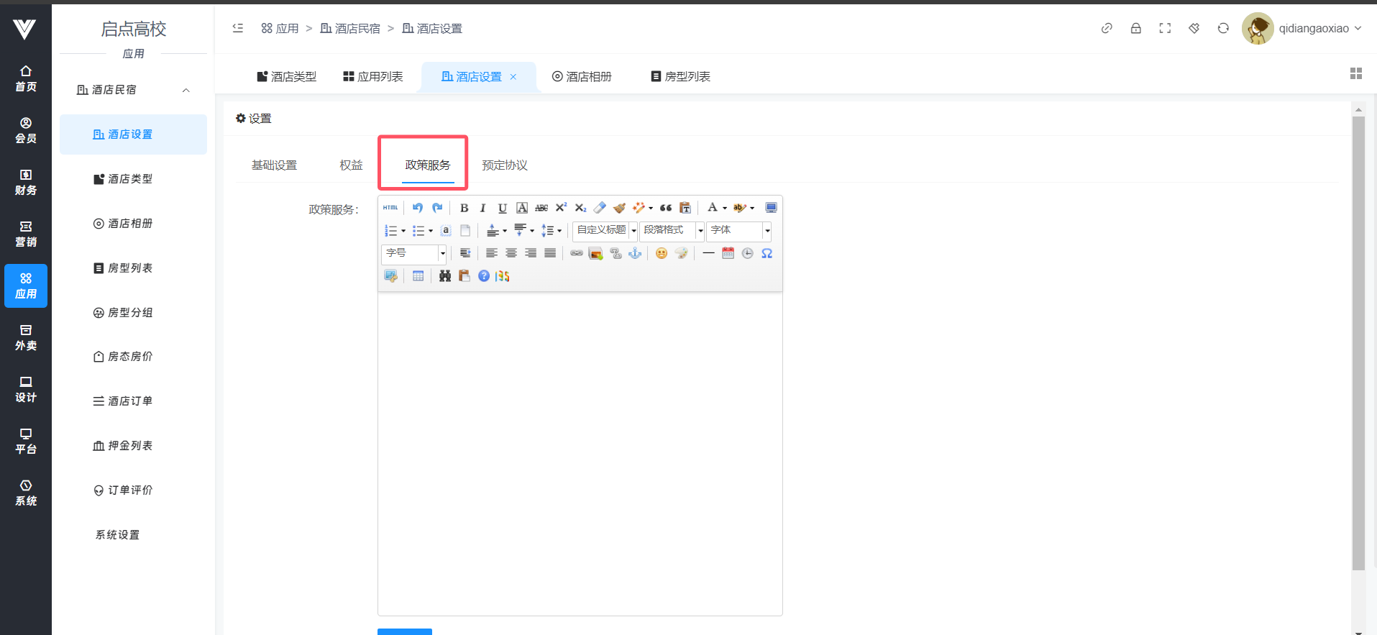Open the 酒店相册 page tab
Image resolution: width=1377 pixels, height=635 pixels.
(582, 77)
